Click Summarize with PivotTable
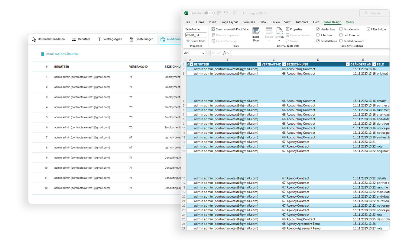Viewport: 412px width, 245px height. pyautogui.click(x=230, y=29)
